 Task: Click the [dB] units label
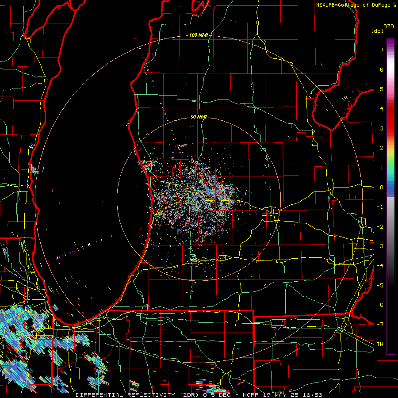377,31
